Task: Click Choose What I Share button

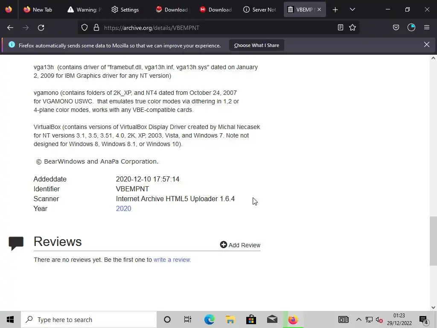Action: pyautogui.click(x=256, y=45)
